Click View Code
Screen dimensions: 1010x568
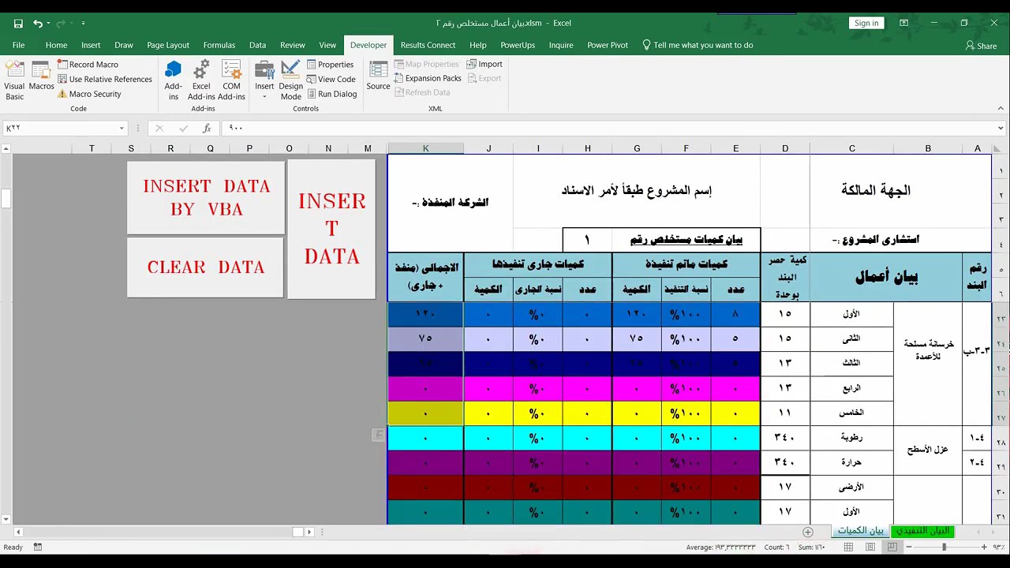[x=331, y=79]
